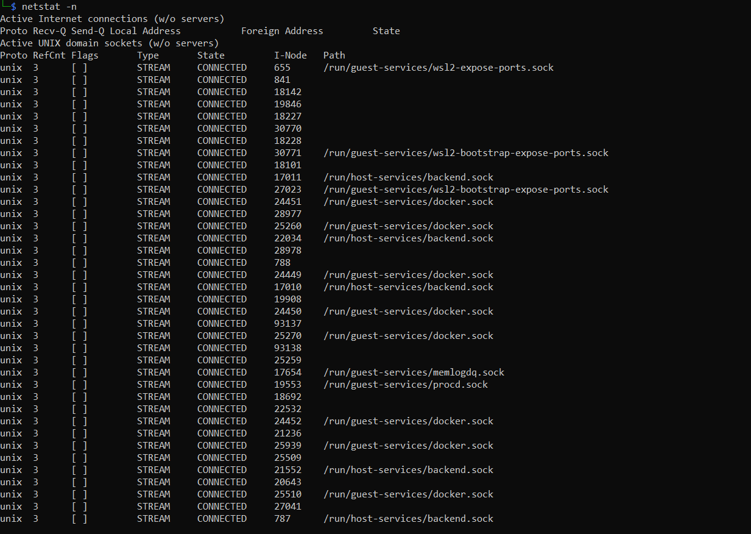Click the wsl2-bootstrap-expose-ports.sock path
This screenshot has width=751, height=534.
[465, 152]
